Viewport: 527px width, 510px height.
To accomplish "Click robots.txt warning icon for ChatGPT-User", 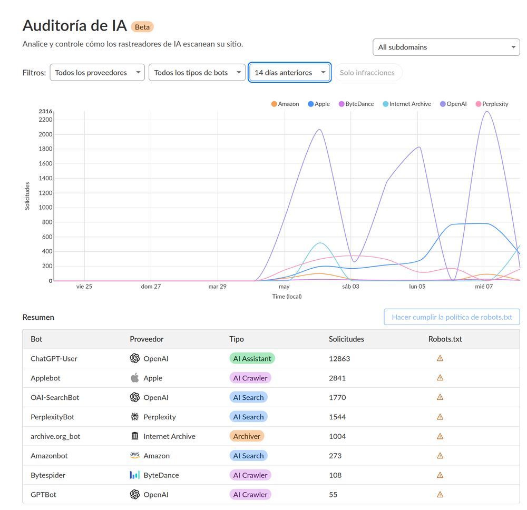I will point(440,358).
